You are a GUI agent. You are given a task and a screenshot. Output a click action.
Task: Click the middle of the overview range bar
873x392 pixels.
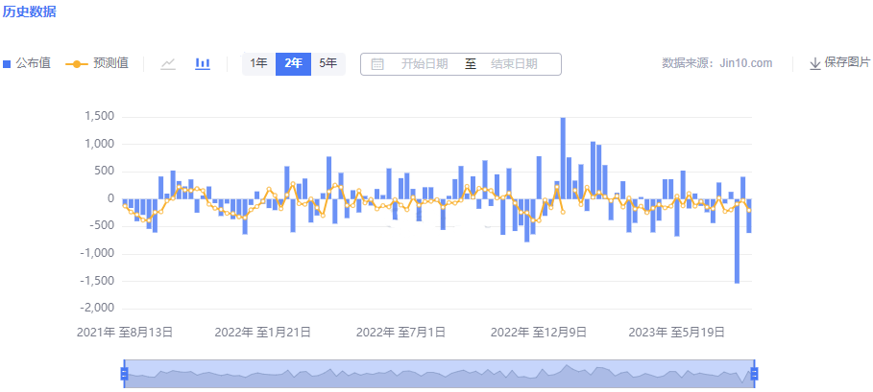pos(439,373)
